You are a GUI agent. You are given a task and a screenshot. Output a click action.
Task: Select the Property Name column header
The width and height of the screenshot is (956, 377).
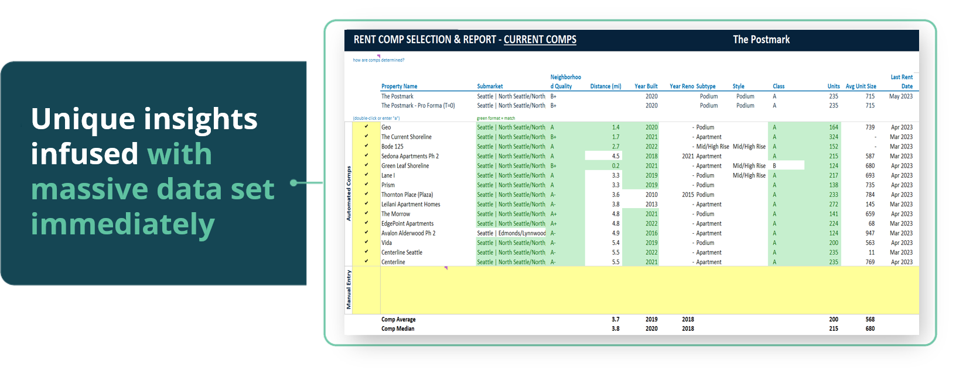tap(399, 87)
